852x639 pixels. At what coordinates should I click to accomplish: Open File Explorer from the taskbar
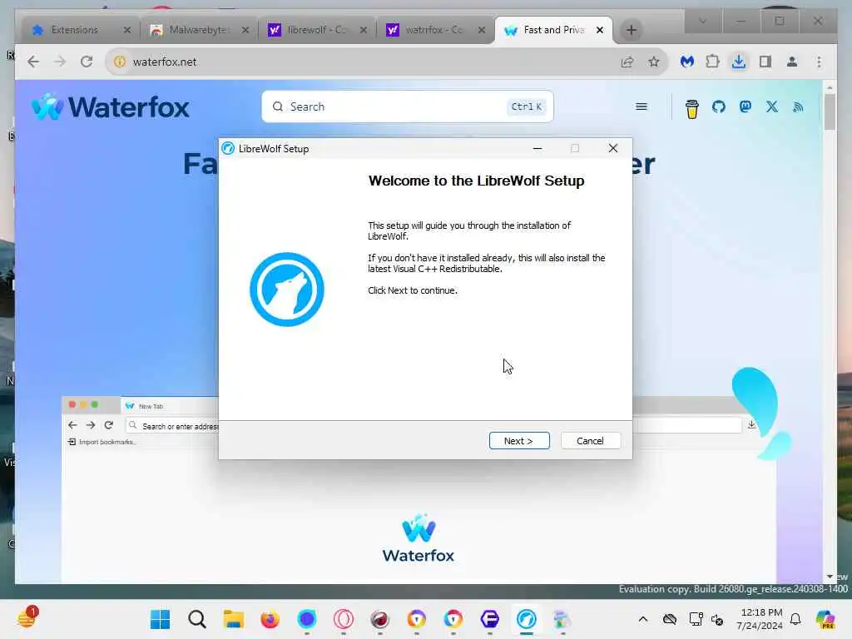[x=234, y=619]
